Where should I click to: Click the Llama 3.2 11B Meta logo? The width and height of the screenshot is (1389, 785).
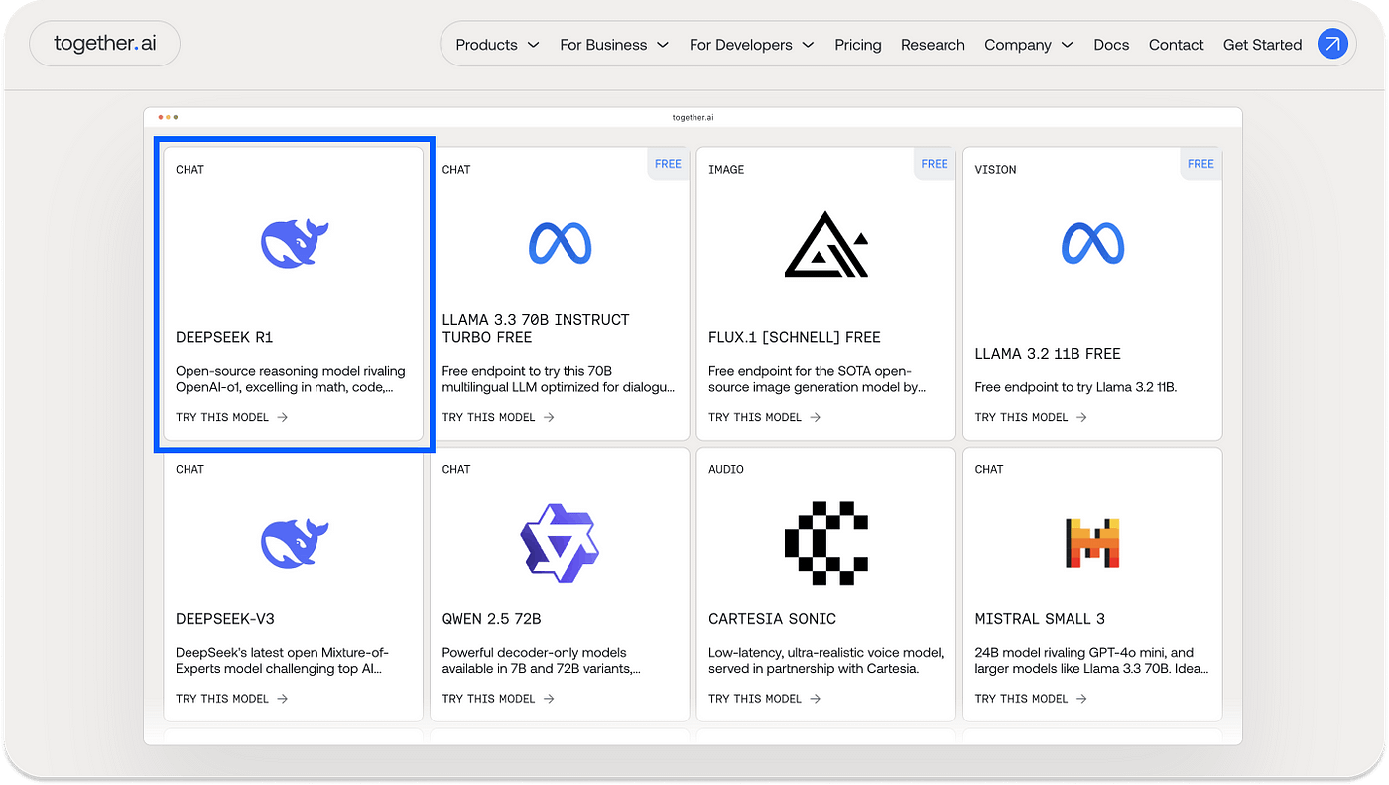click(x=1092, y=243)
